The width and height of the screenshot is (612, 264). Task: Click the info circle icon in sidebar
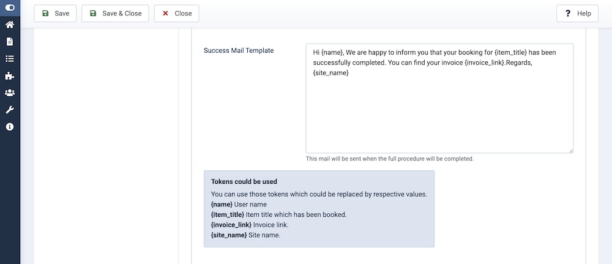(10, 127)
